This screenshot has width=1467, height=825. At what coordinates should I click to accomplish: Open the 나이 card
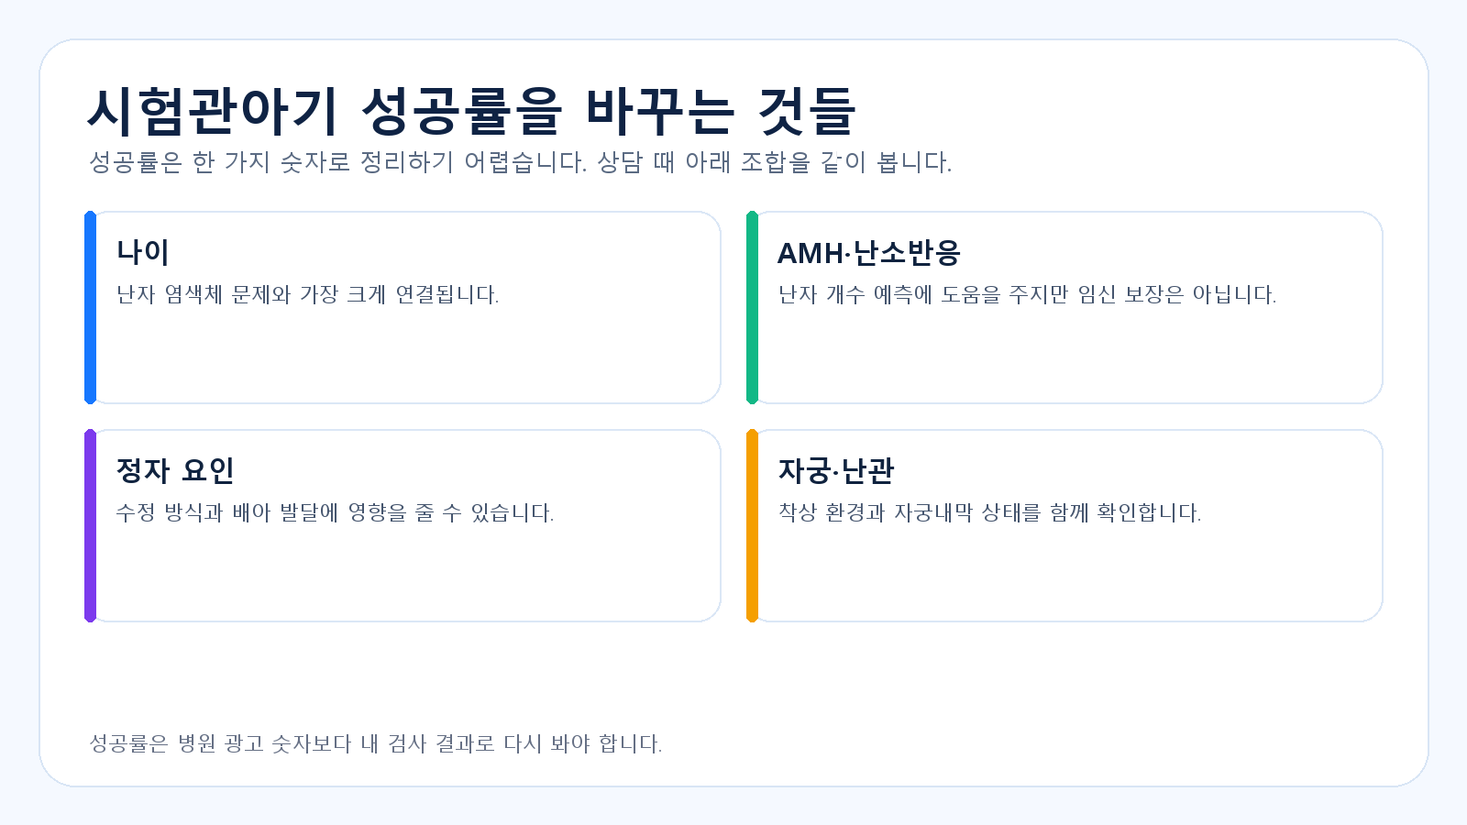(403, 307)
